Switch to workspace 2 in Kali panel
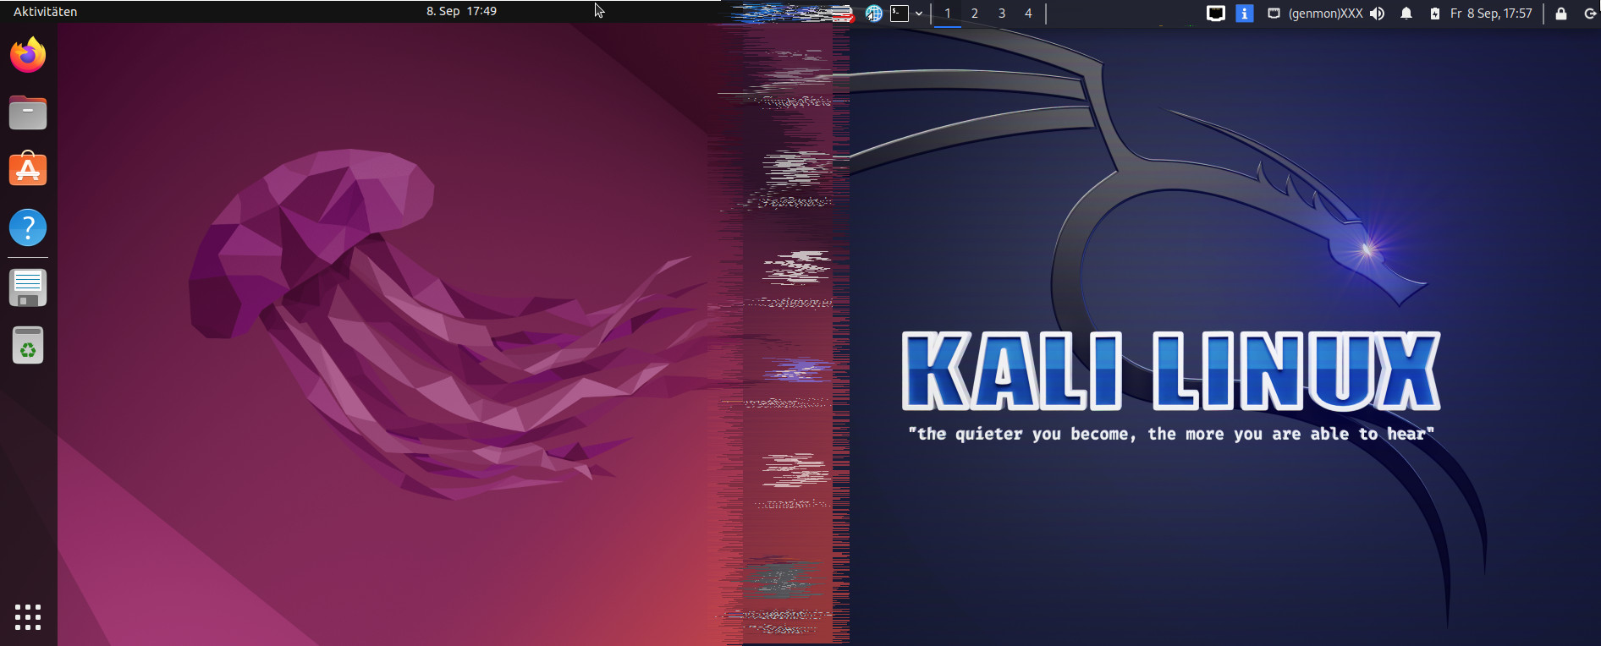Screen dimensions: 1601x646 point(975,14)
